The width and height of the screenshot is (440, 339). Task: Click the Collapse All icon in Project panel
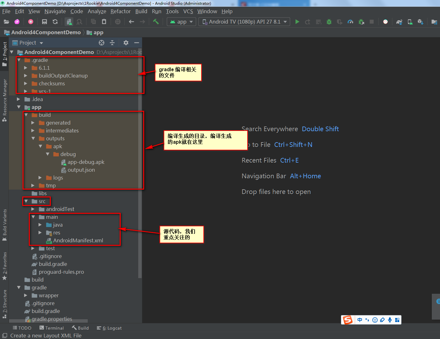coord(112,43)
